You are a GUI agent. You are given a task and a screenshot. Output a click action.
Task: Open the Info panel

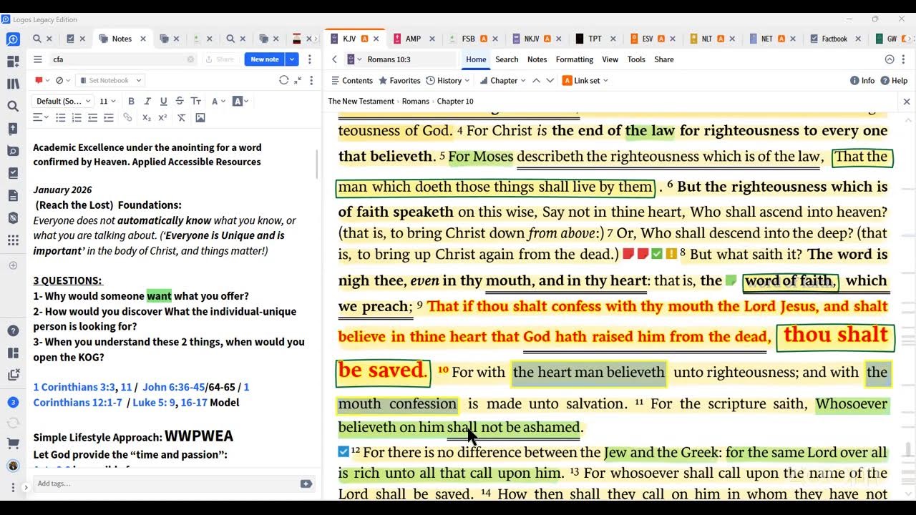click(862, 80)
